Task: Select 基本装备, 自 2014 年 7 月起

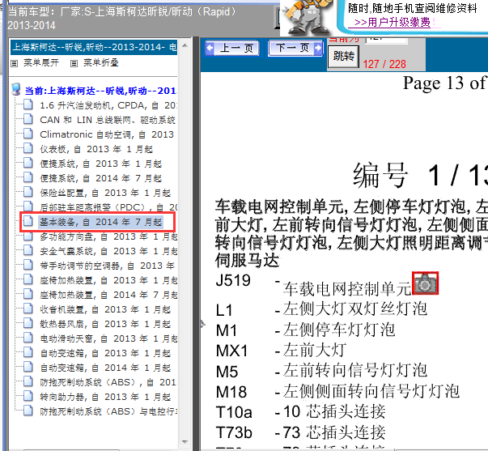Action: click(100, 222)
